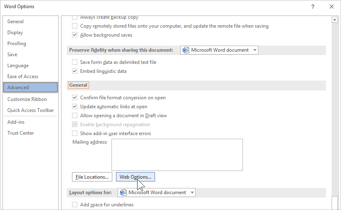Click the File Locations button

92,177
